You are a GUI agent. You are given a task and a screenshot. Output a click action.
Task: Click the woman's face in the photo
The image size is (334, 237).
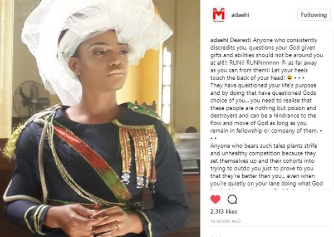click(106, 62)
